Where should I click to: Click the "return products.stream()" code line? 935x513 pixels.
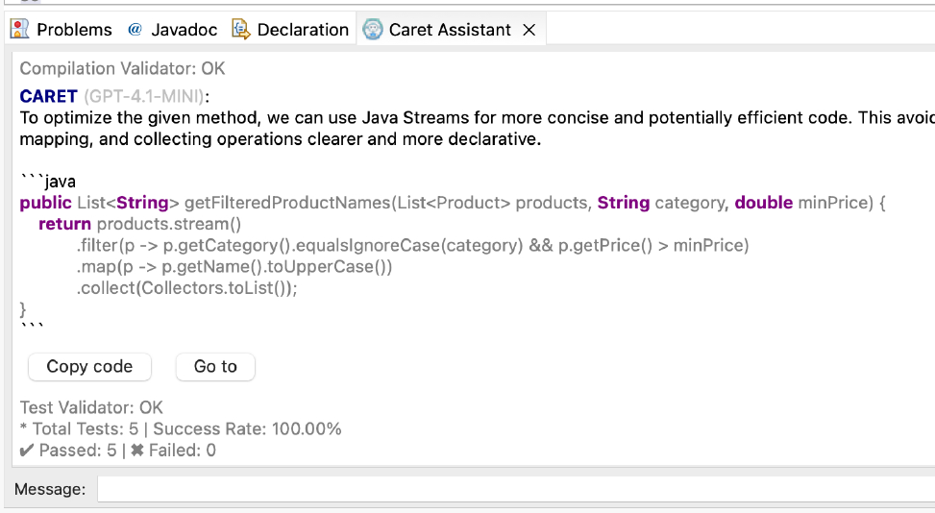[x=140, y=224]
